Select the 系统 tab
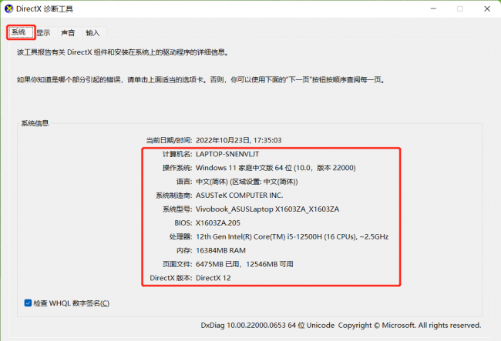501x341 pixels. coord(21,32)
